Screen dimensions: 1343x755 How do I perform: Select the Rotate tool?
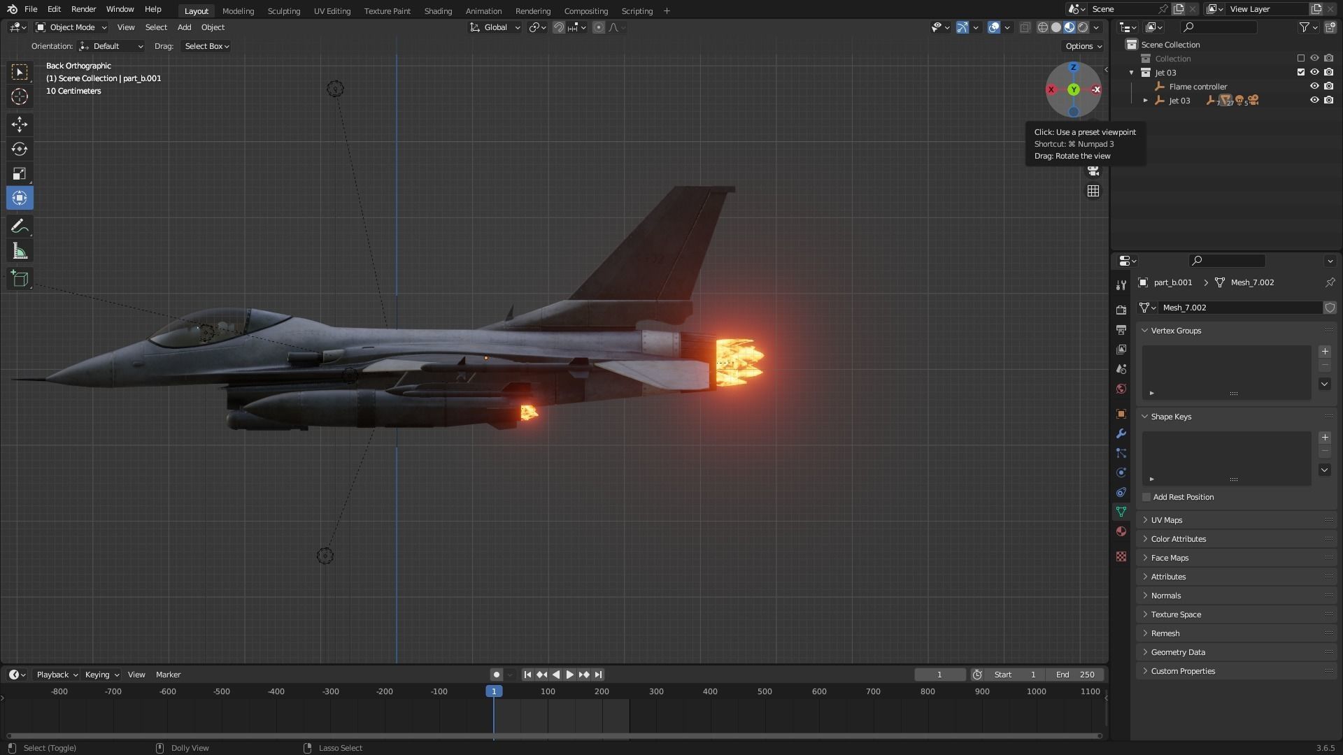20,149
